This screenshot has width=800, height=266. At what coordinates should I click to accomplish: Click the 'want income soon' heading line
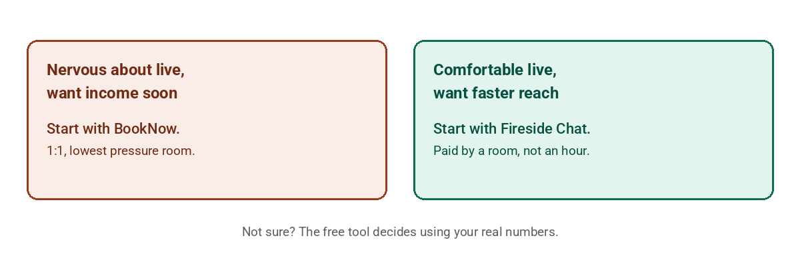(x=112, y=93)
